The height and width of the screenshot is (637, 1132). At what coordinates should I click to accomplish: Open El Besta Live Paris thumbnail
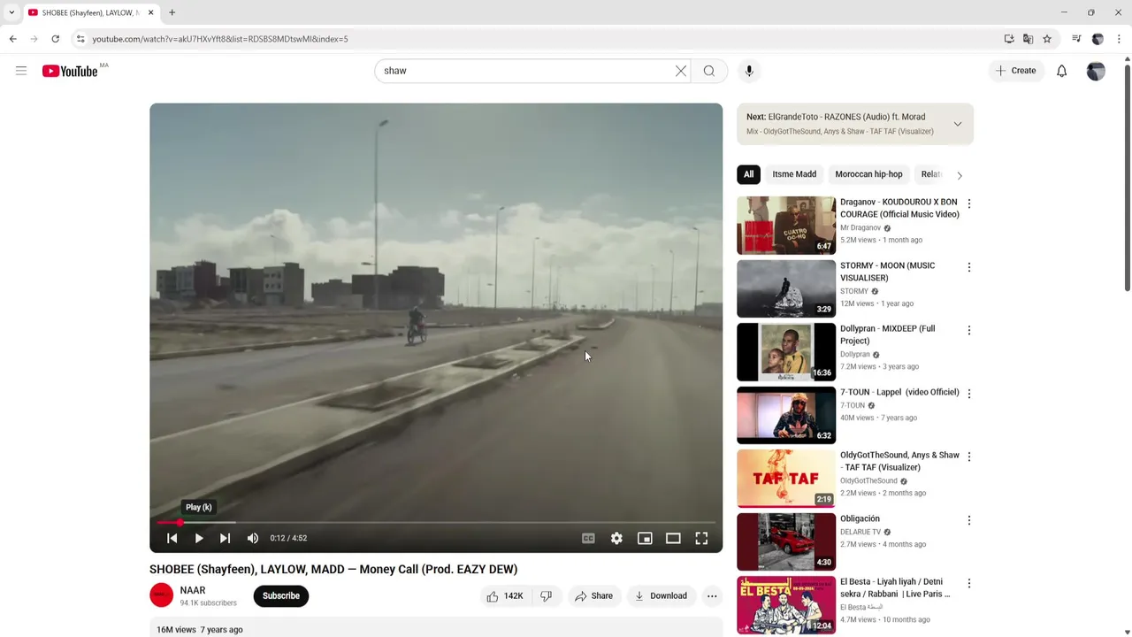click(x=786, y=604)
